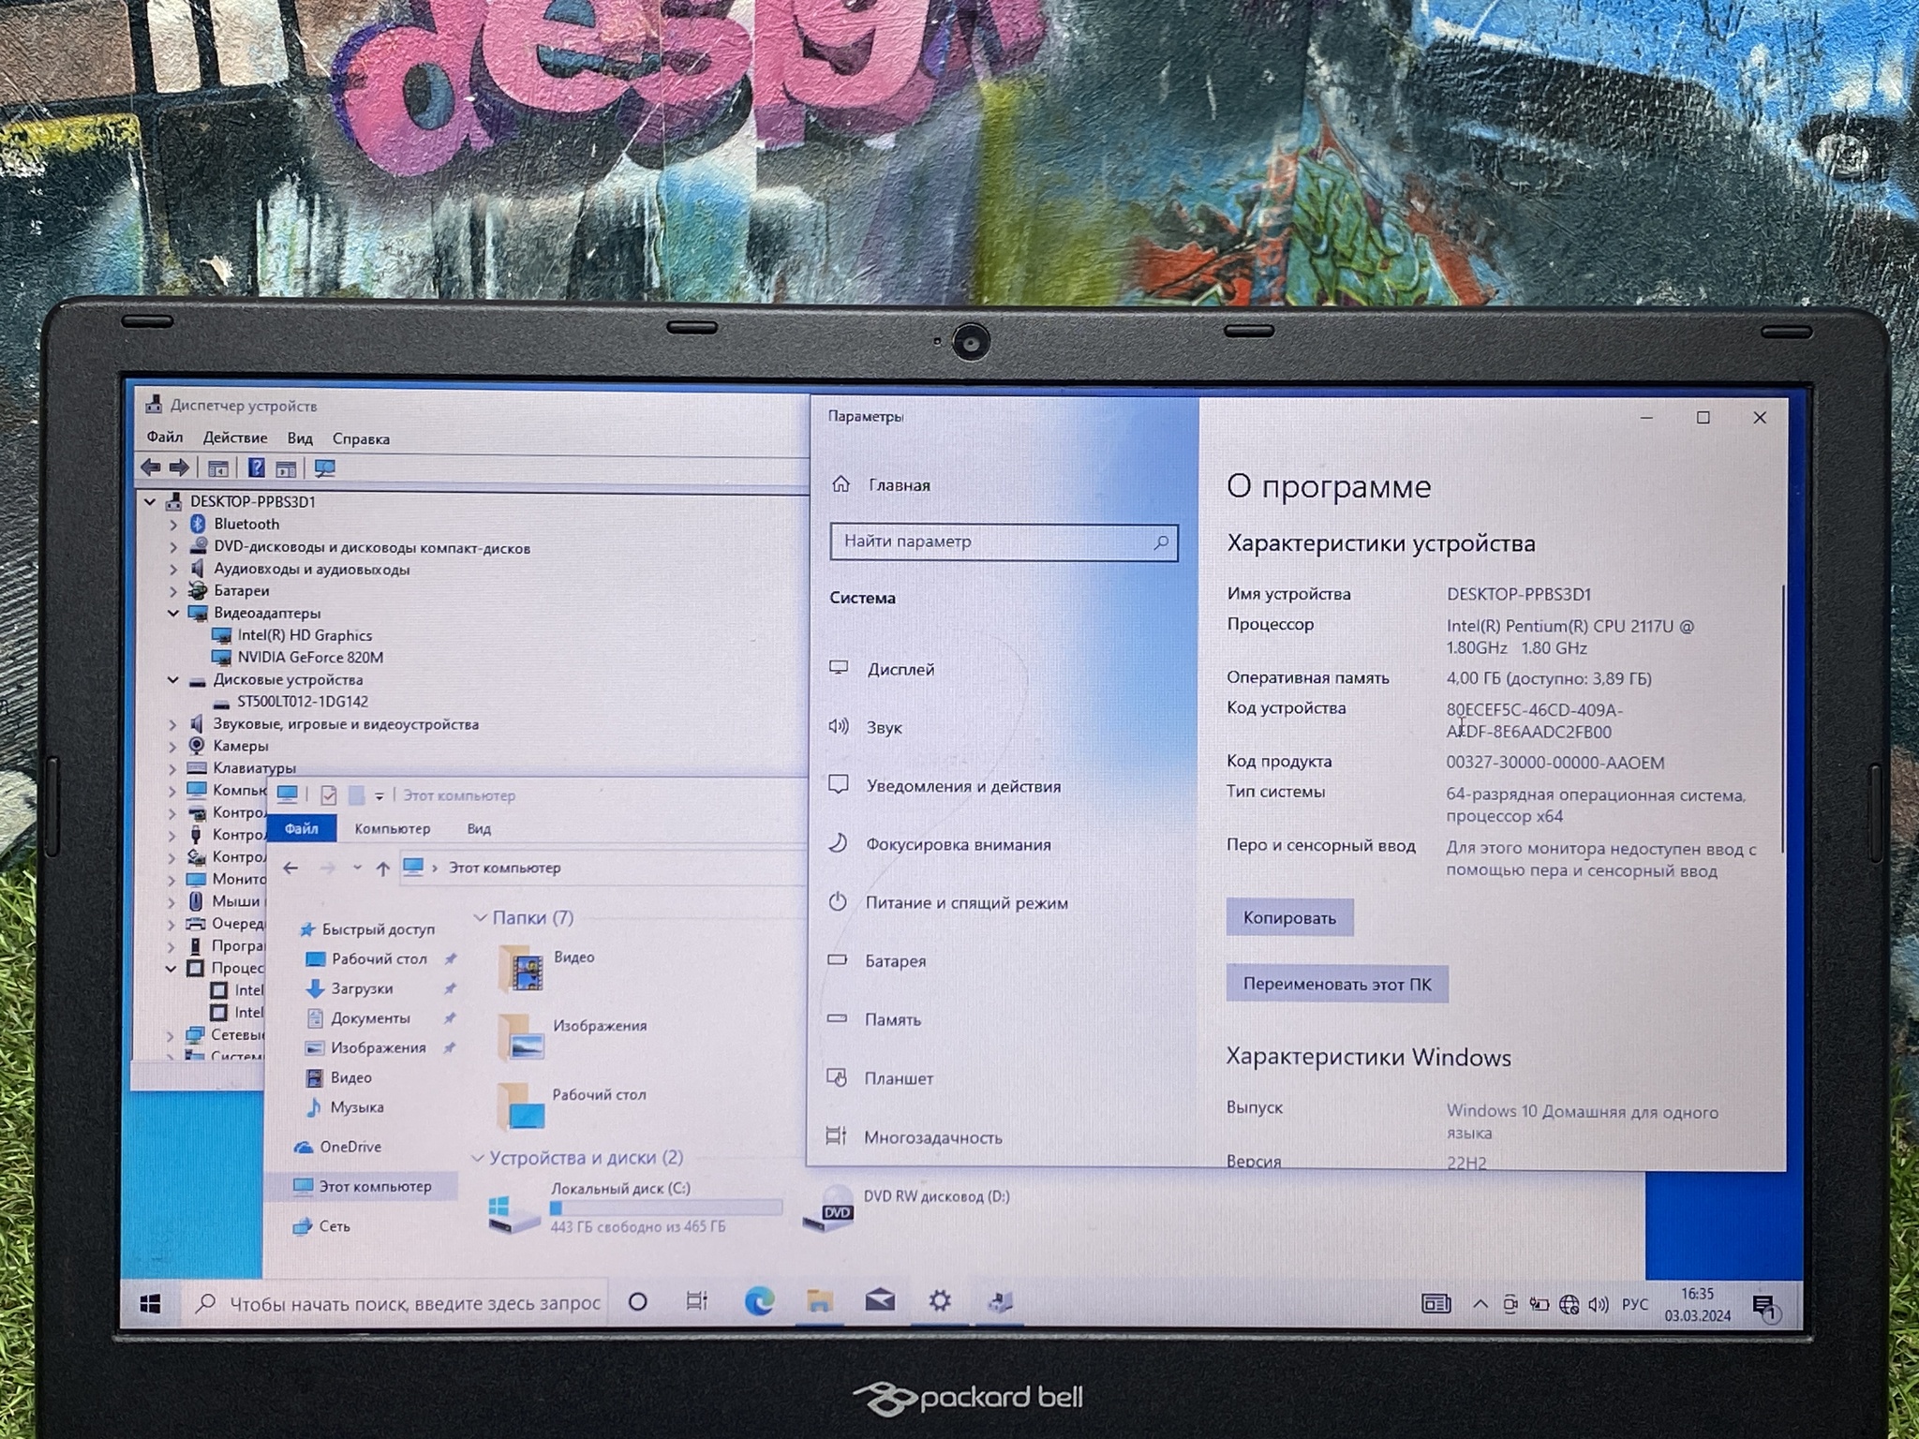Image resolution: width=1919 pixels, height=1439 pixels.
Task: Click the Найти параметр search field
Action: (993, 541)
